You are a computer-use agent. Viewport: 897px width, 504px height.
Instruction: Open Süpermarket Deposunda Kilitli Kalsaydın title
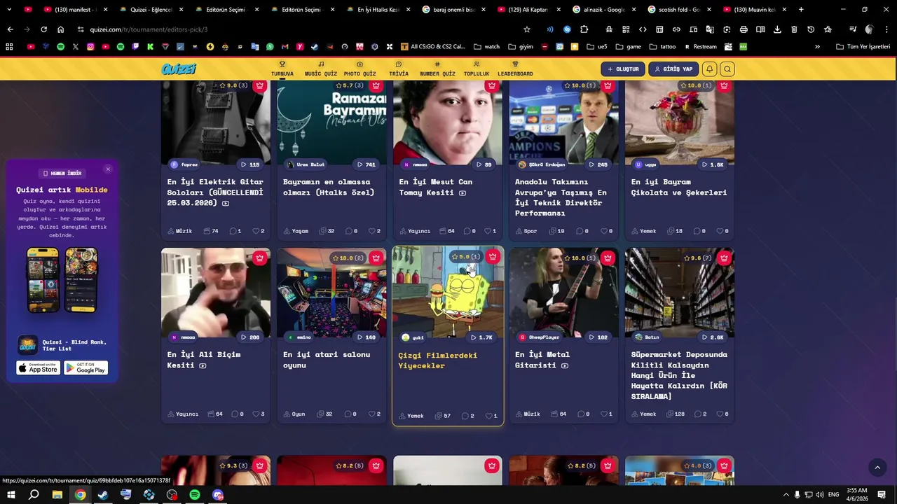click(679, 375)
